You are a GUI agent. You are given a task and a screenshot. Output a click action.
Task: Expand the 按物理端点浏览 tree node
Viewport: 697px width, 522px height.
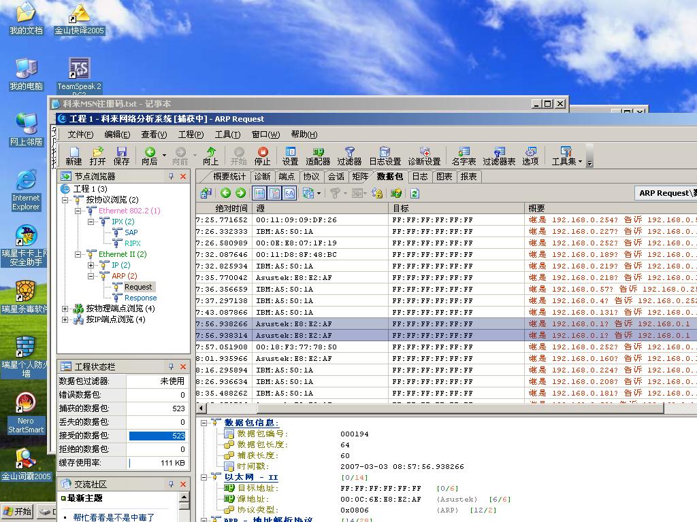66,309
